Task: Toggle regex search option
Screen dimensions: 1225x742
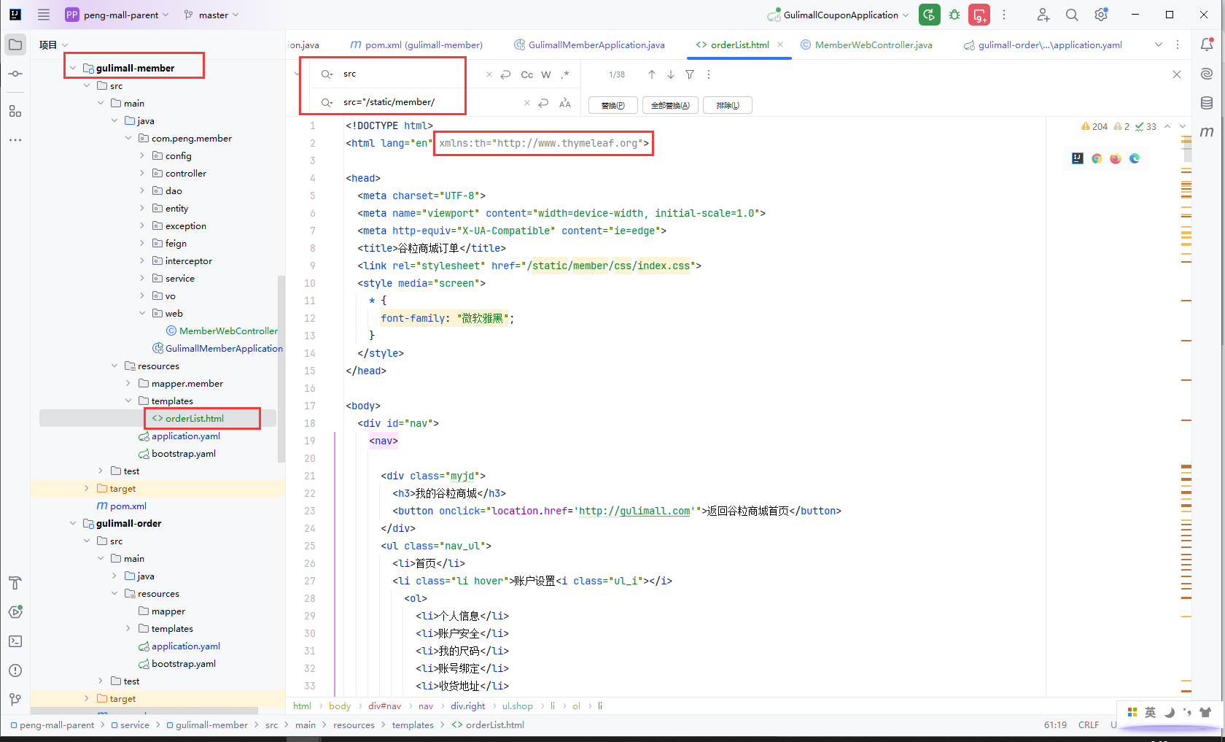Action: (565, 74)
